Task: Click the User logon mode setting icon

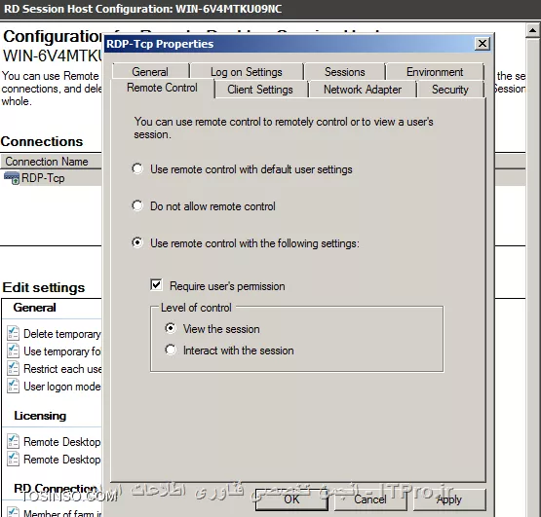Action: 13,386
